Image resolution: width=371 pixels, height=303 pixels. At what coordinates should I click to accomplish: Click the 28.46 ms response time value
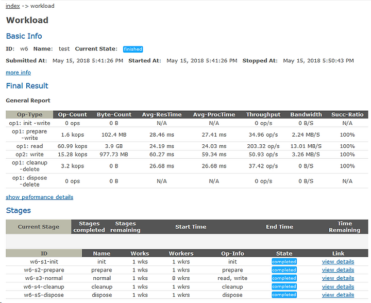tap(162, 135)
